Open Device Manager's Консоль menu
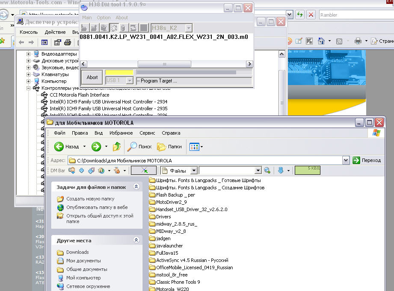The image size is (394, 291). point(29,32)
